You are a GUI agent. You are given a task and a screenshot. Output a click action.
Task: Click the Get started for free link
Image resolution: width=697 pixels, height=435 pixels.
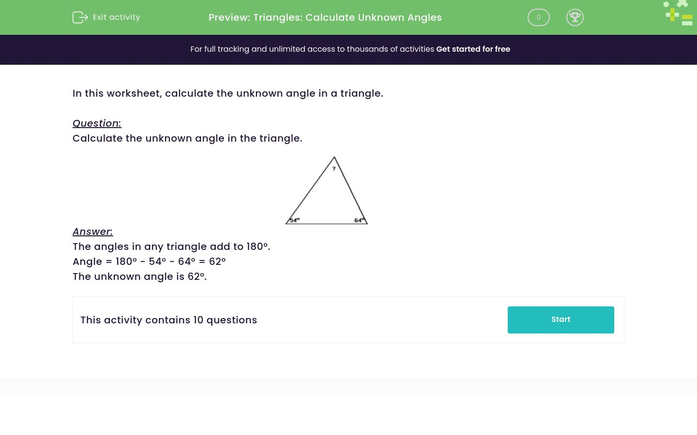click(473, 49)
